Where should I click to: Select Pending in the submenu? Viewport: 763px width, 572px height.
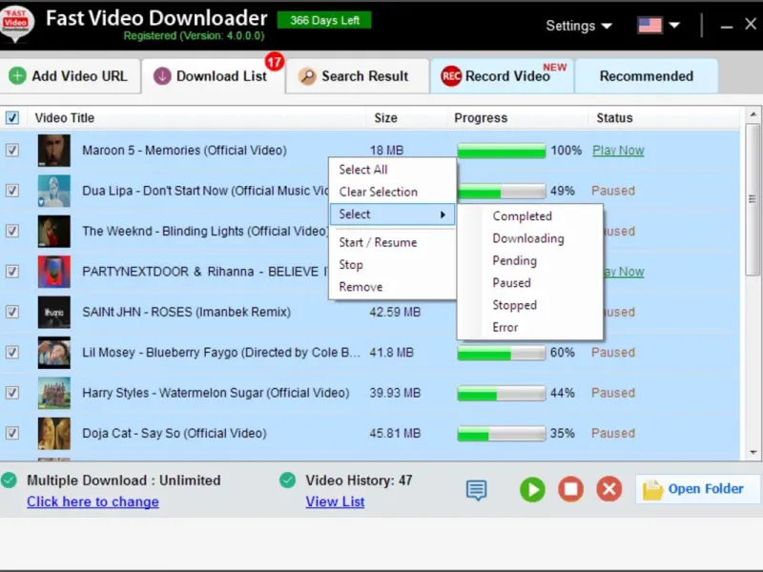pyautogui.click(x=530, y=260)
